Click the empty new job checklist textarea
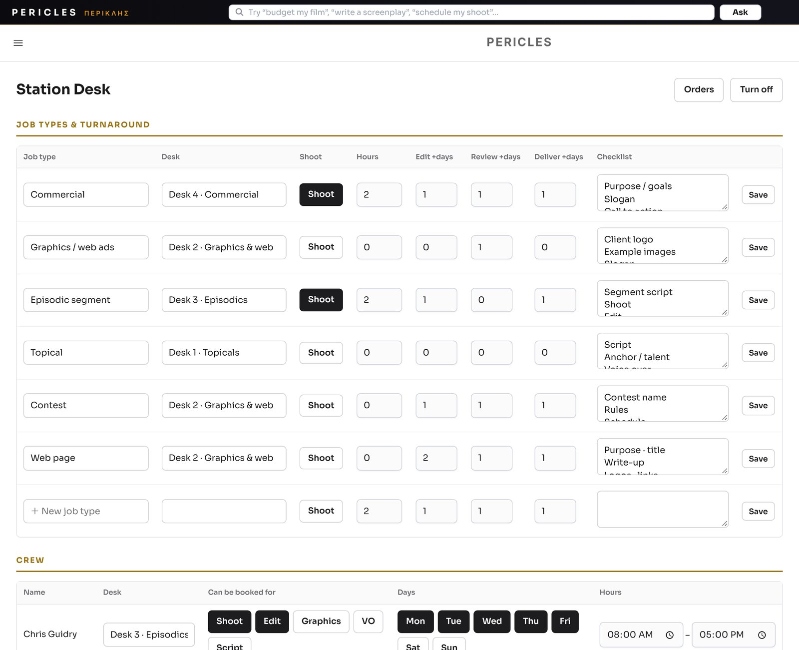This screenshot has width=799, height=650. click(663, 509)
